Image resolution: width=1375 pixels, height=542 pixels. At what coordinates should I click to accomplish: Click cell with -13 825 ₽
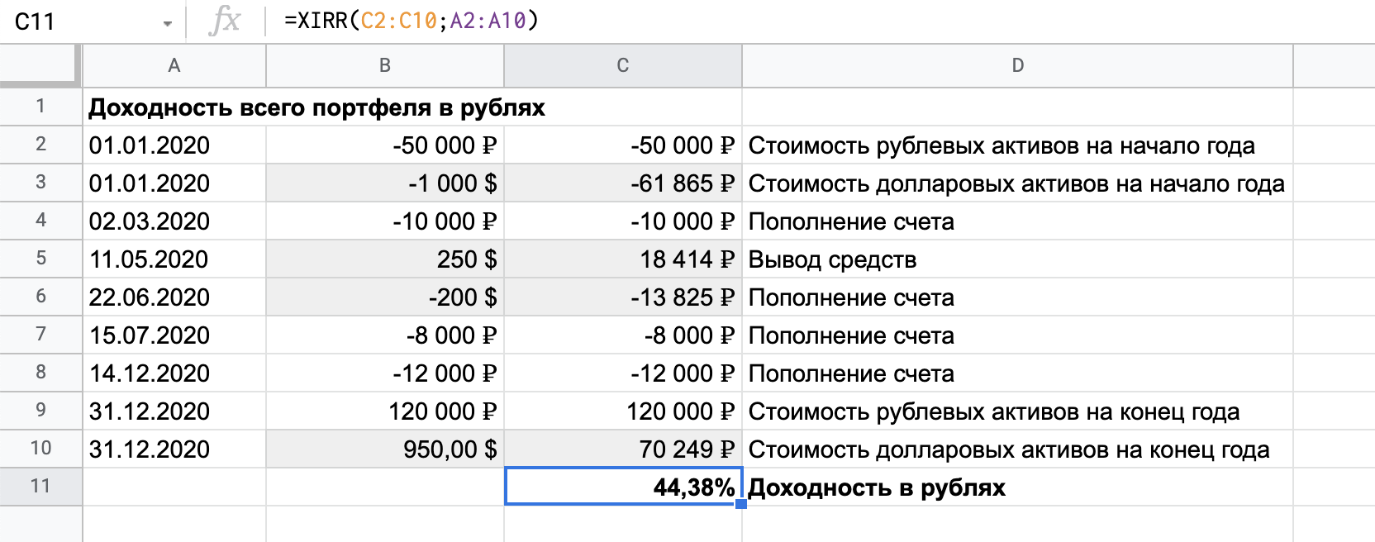(x=623, y=297)
